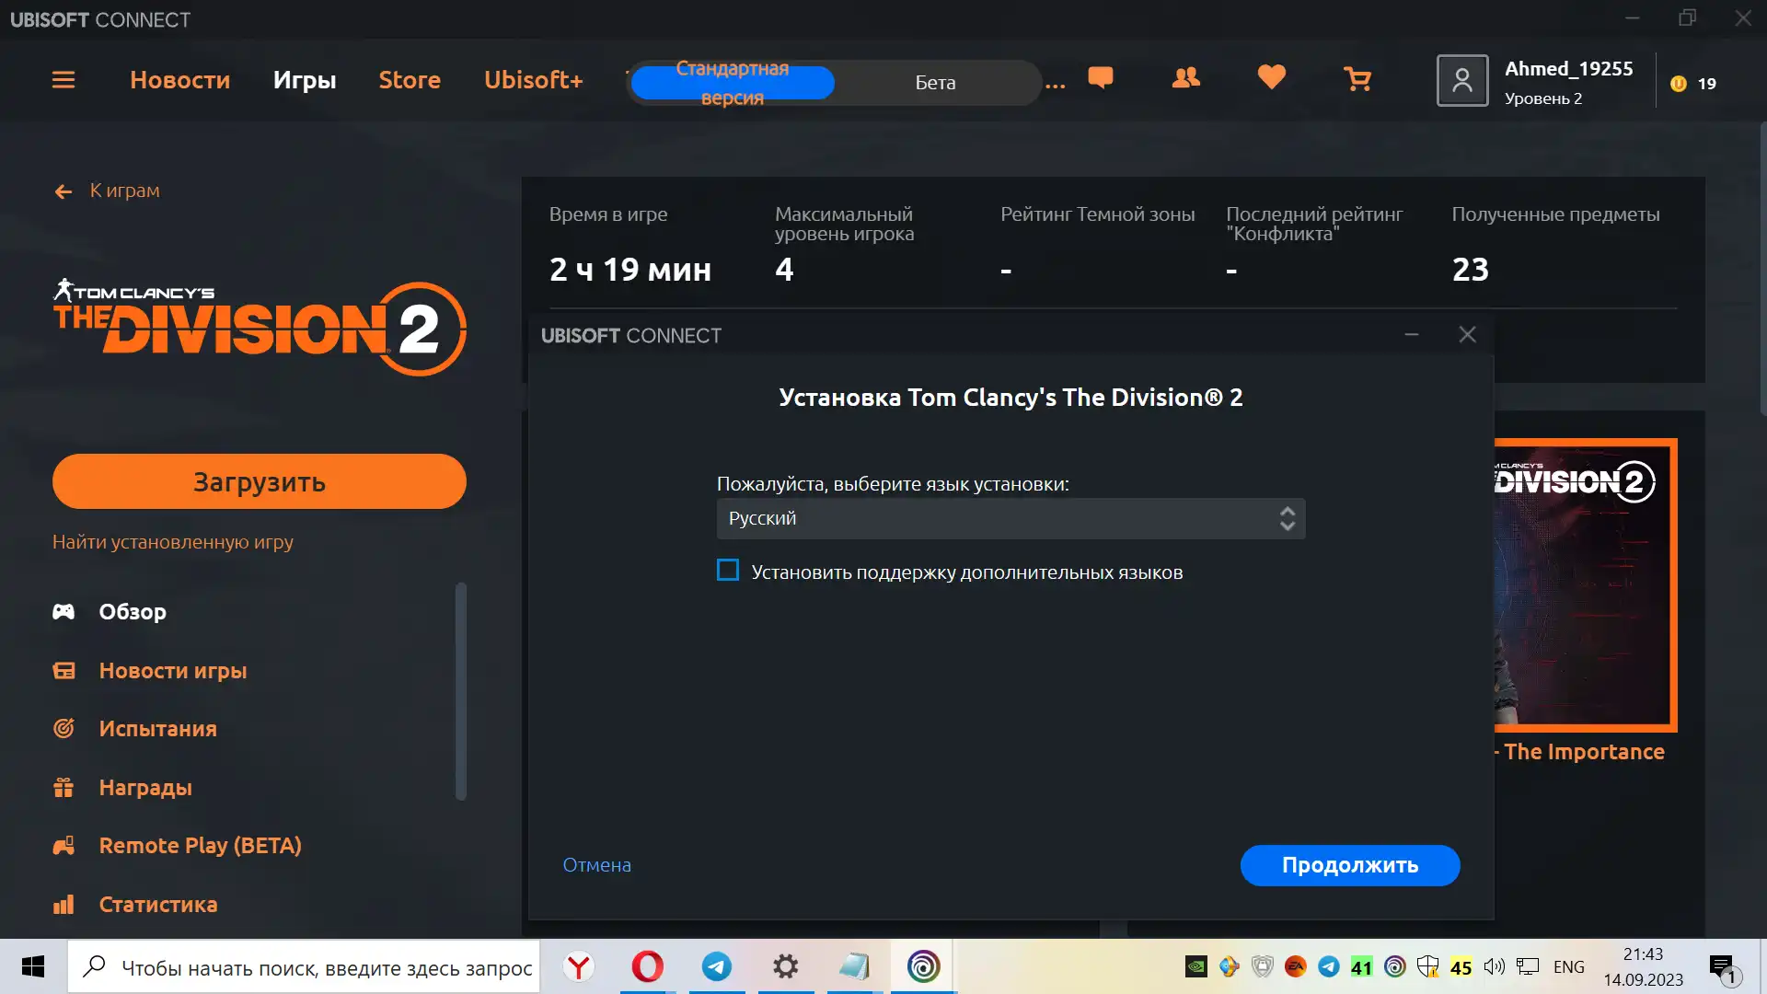Image resolution: width=1767 pixels, height=994 pixels.
Task: Click the Новости игры newspaper icon
Action: point(64,671)
